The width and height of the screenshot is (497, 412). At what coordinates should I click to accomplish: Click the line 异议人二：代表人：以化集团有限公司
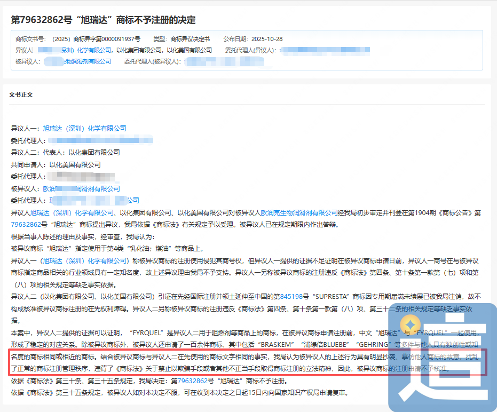(x=65, y=153)
